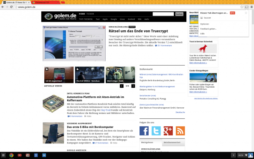The image size is (254, 159).
Task: Open the Android top theme
Action: 131,19
